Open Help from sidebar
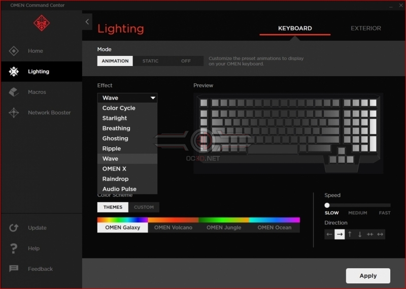The height and width of the screenshot is (289, 406). click(42, 248)
